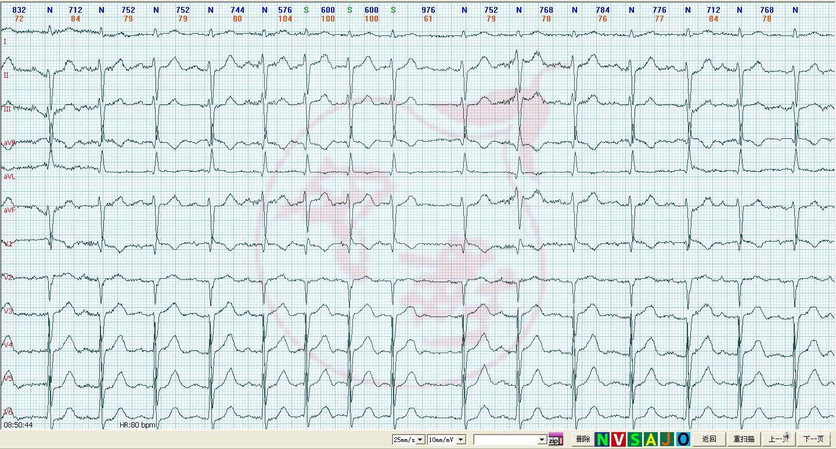Viewport: 836px width, 449px height.
Task: Select the N beat label right after interval 976
Action: click(464, 10)
